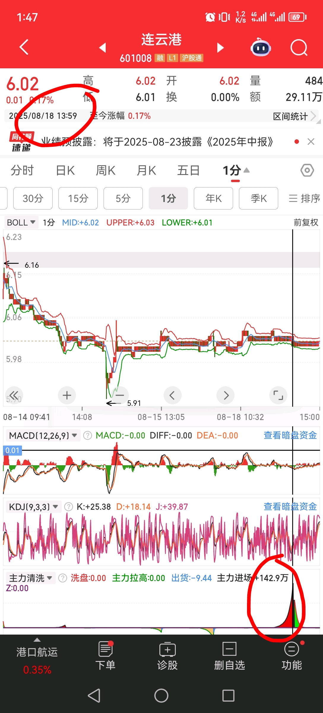
Task: Go to next stock with right triangle
Action: 220,48
